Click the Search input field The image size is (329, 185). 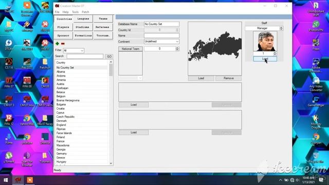point(85,56)
